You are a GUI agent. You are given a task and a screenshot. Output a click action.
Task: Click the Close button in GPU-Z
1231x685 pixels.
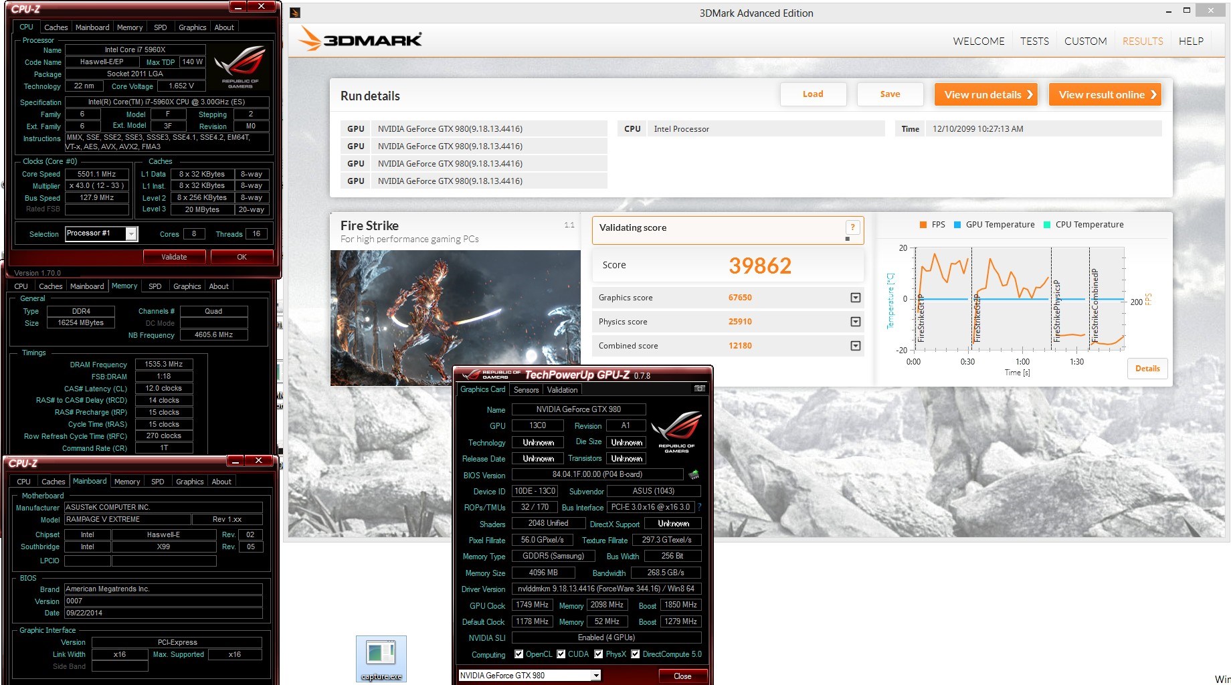[682, 676]
